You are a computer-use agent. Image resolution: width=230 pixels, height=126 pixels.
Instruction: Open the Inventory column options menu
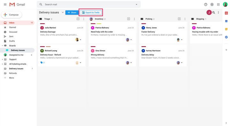tap(134, 19)
